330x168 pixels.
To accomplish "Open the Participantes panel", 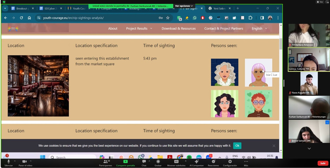I will click(x=105, y=163).
